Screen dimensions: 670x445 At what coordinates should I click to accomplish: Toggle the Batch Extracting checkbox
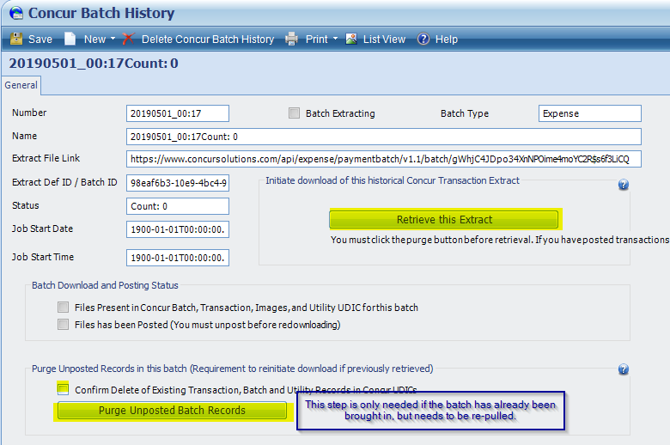[294, 113]
